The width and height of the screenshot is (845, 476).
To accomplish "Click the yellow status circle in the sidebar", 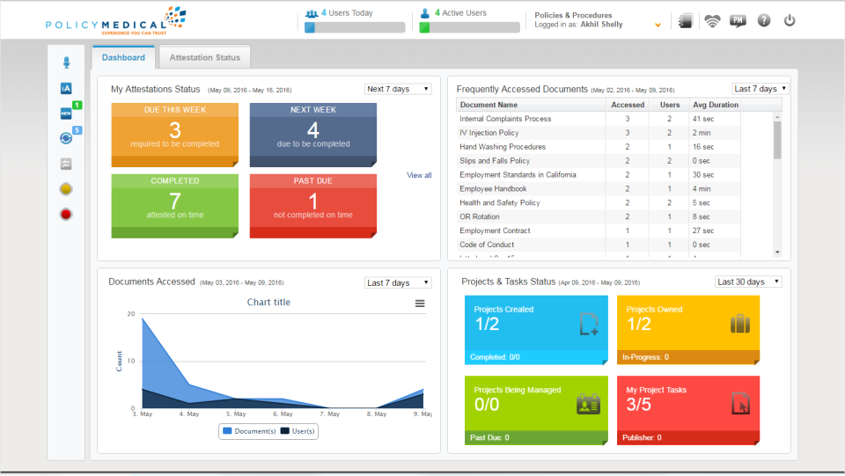I will point(66,189).
